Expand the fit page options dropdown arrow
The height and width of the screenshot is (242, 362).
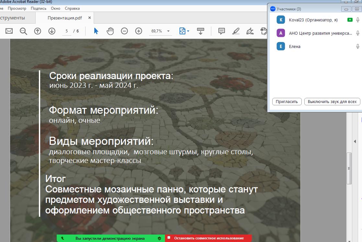click(x=188, y=31)
